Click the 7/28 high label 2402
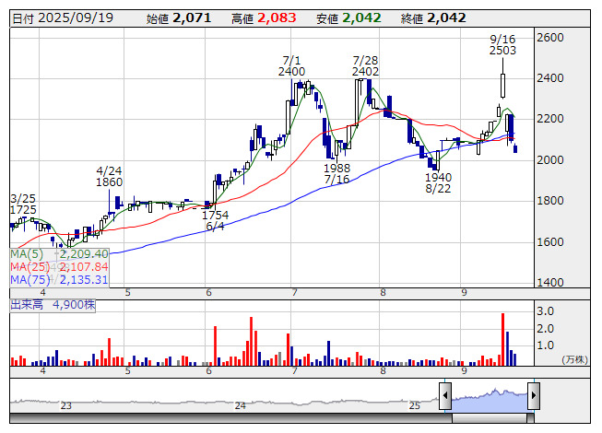Image resolution: width=602 pixels, height=433 pixels. [x=366, y=71]
